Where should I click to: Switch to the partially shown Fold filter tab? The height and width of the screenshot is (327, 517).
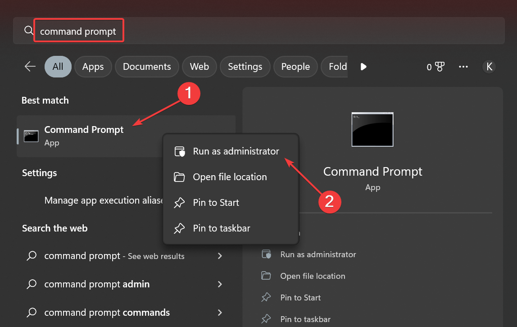pos(335,67)
